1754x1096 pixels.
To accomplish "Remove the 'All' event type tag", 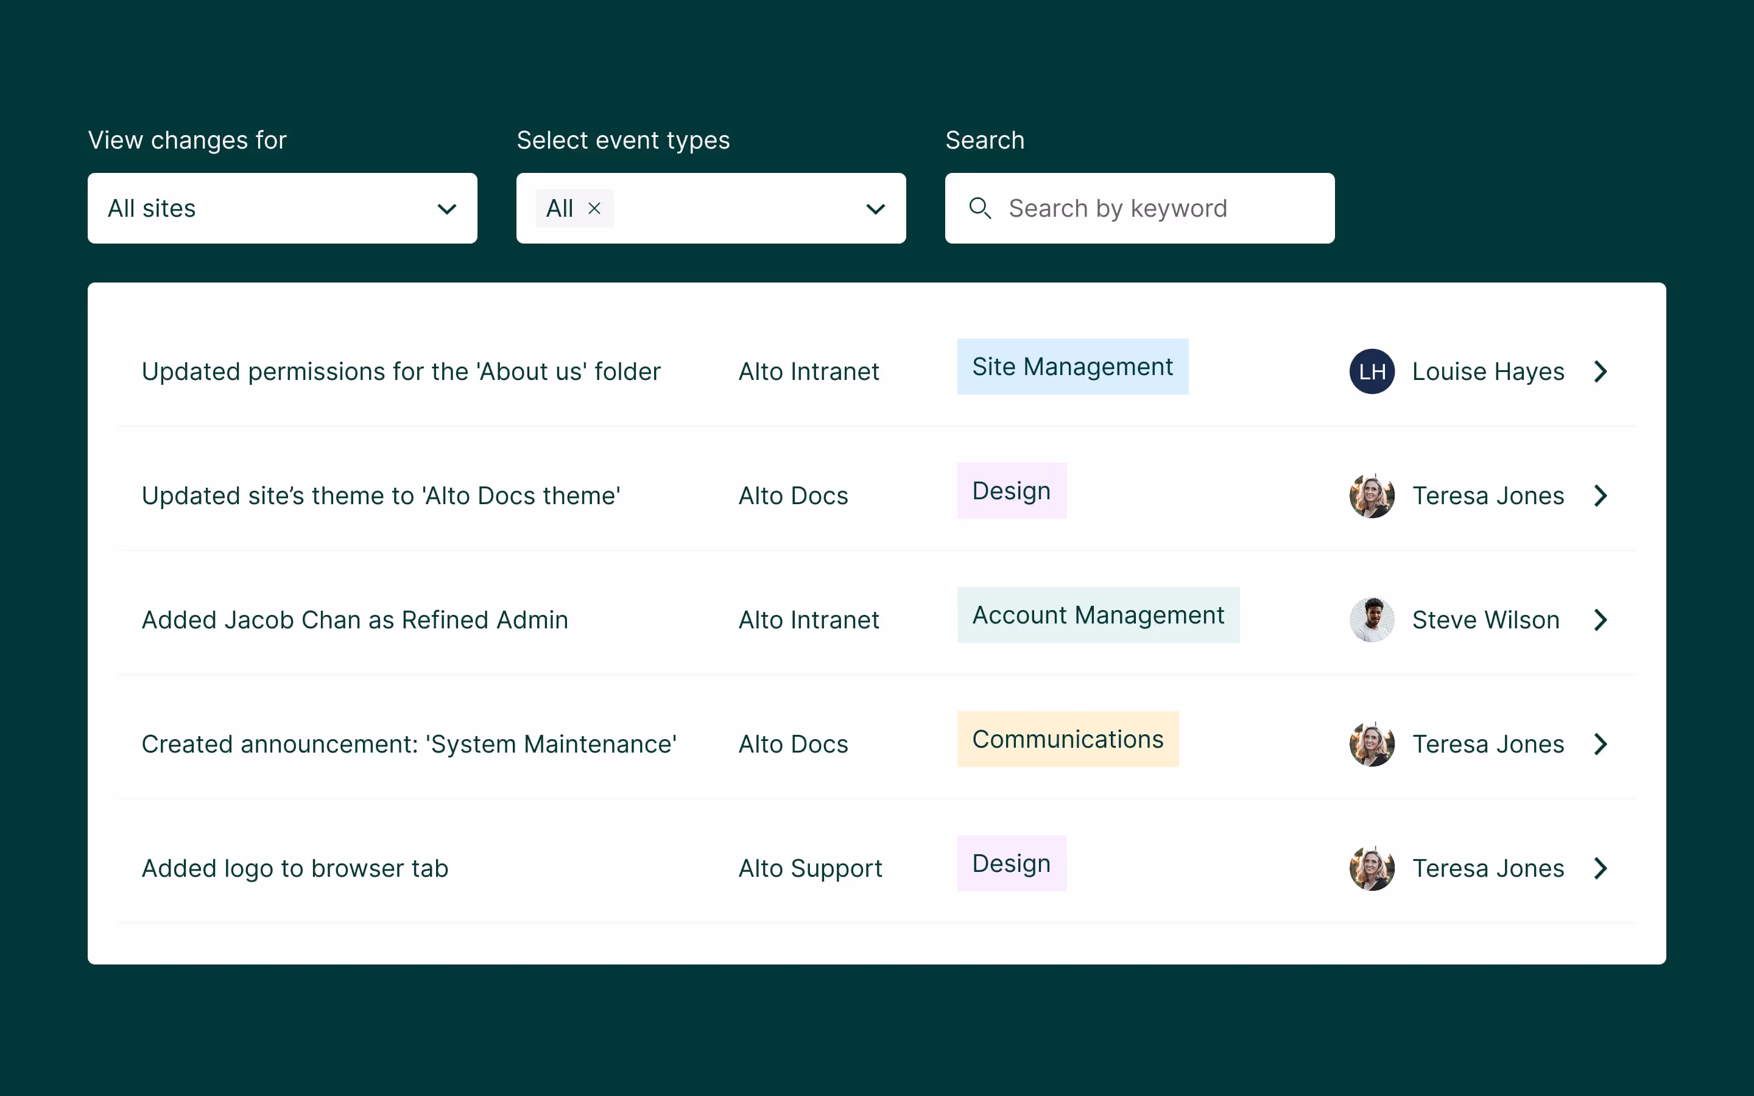I will pos(594,208).
